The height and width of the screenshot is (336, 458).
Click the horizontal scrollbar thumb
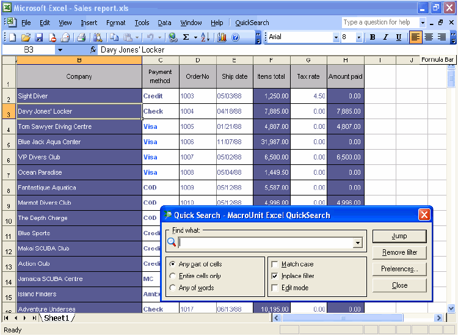tap(343, 318)
